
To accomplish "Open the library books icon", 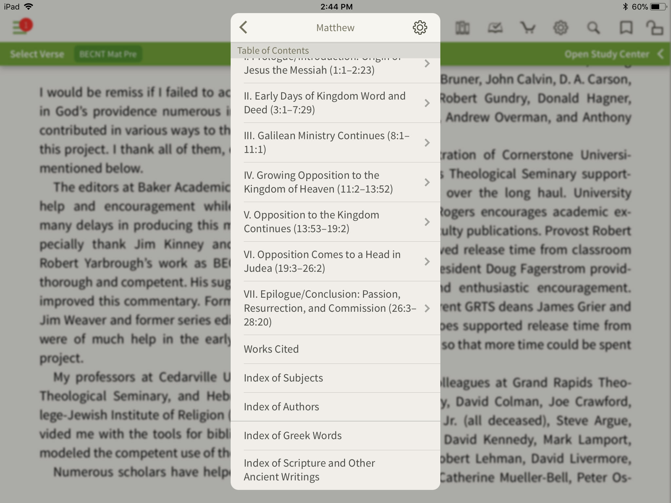I will [462, 28].
